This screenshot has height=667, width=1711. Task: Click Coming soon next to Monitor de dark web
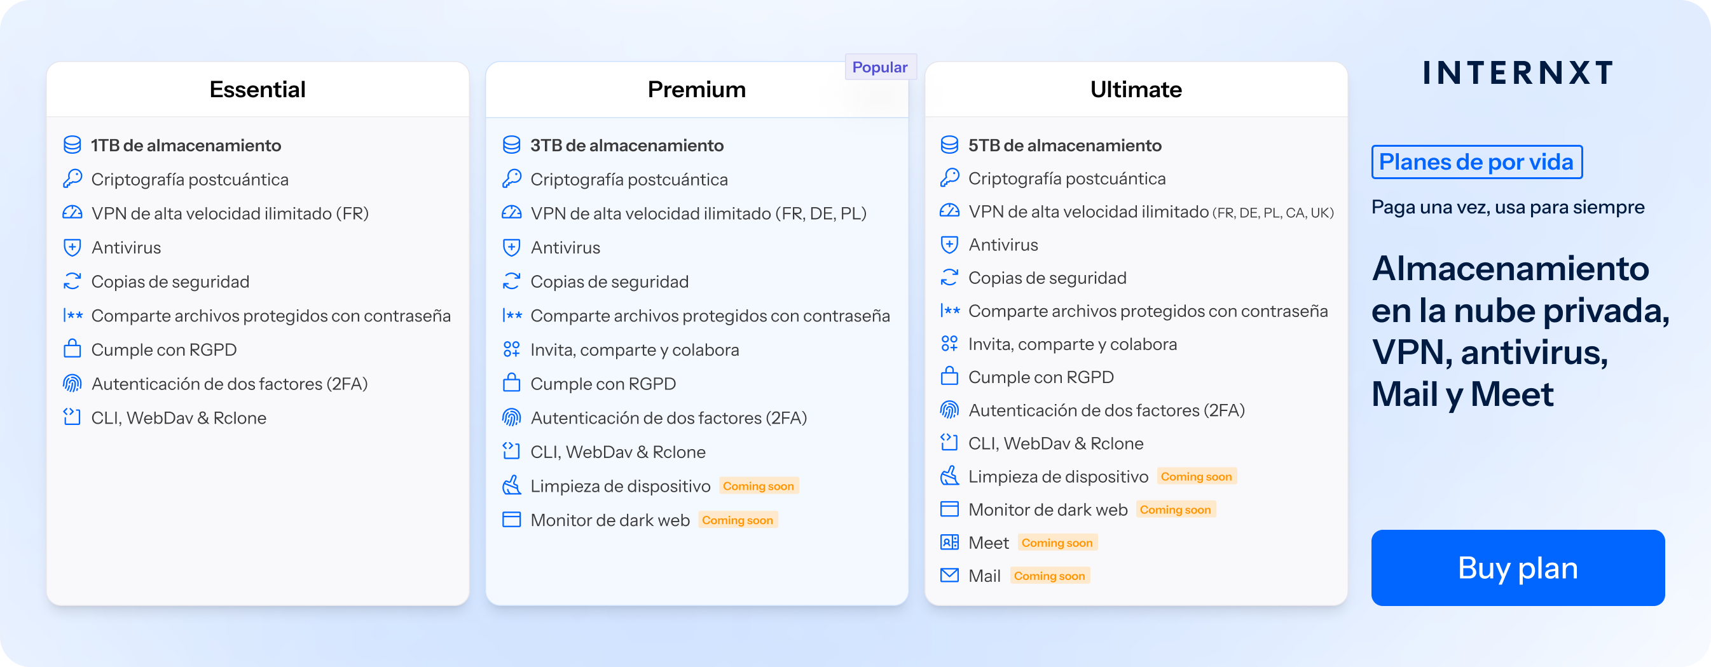[x=1176, y=509]
